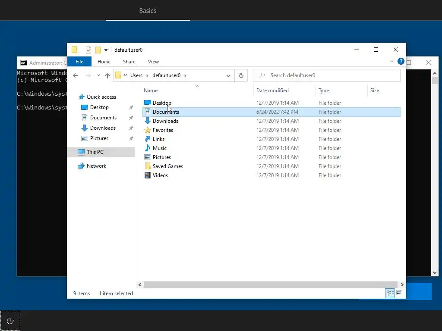Click the folder icon in explorer title bar
442x331 pixels.
tap(74, 50)
